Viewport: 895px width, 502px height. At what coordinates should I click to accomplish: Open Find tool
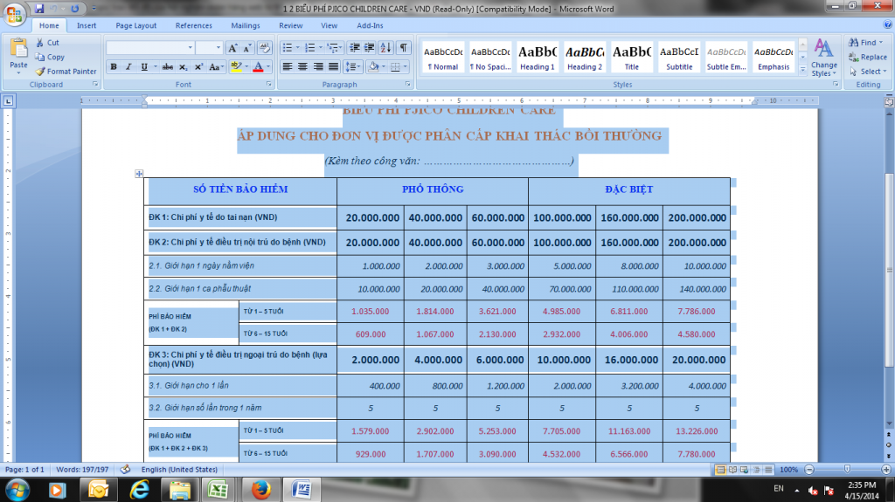pyautogui.click(x=864, y=43)
